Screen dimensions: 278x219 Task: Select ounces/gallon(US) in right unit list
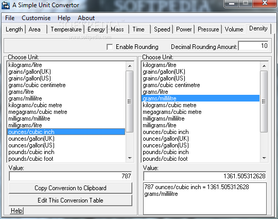click(201, 145)
